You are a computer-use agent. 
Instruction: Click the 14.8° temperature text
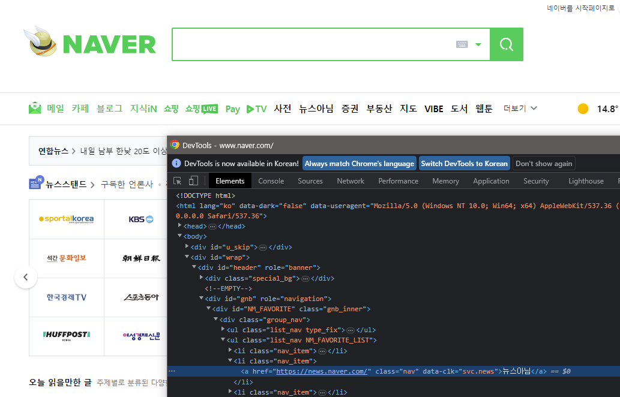[x=608, y=109]
